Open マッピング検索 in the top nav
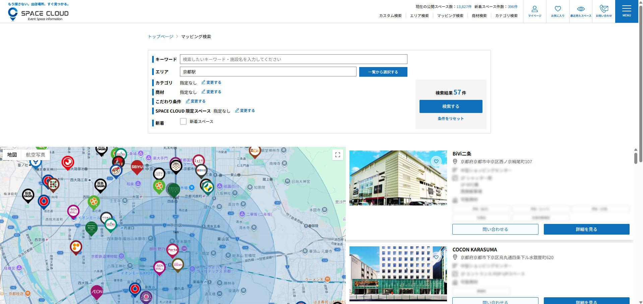The height and width of the screenshot is (304, 643). pyautogui.click(x=450, y=16)
